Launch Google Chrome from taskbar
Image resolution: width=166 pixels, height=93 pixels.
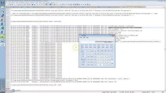click(3, 20)
